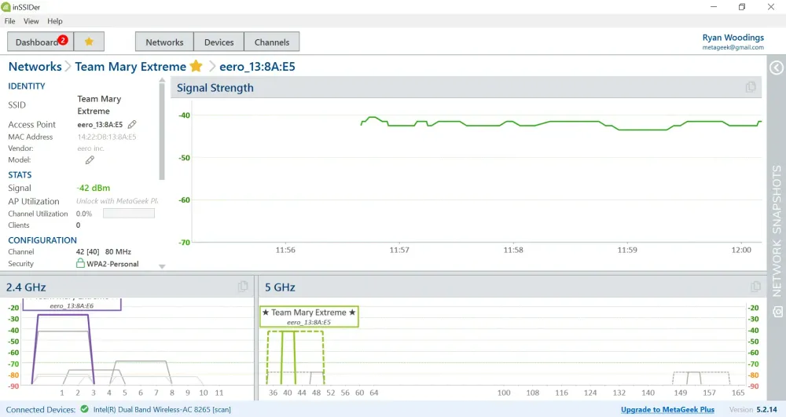Open the Dashboard view

tap(38, 42)
